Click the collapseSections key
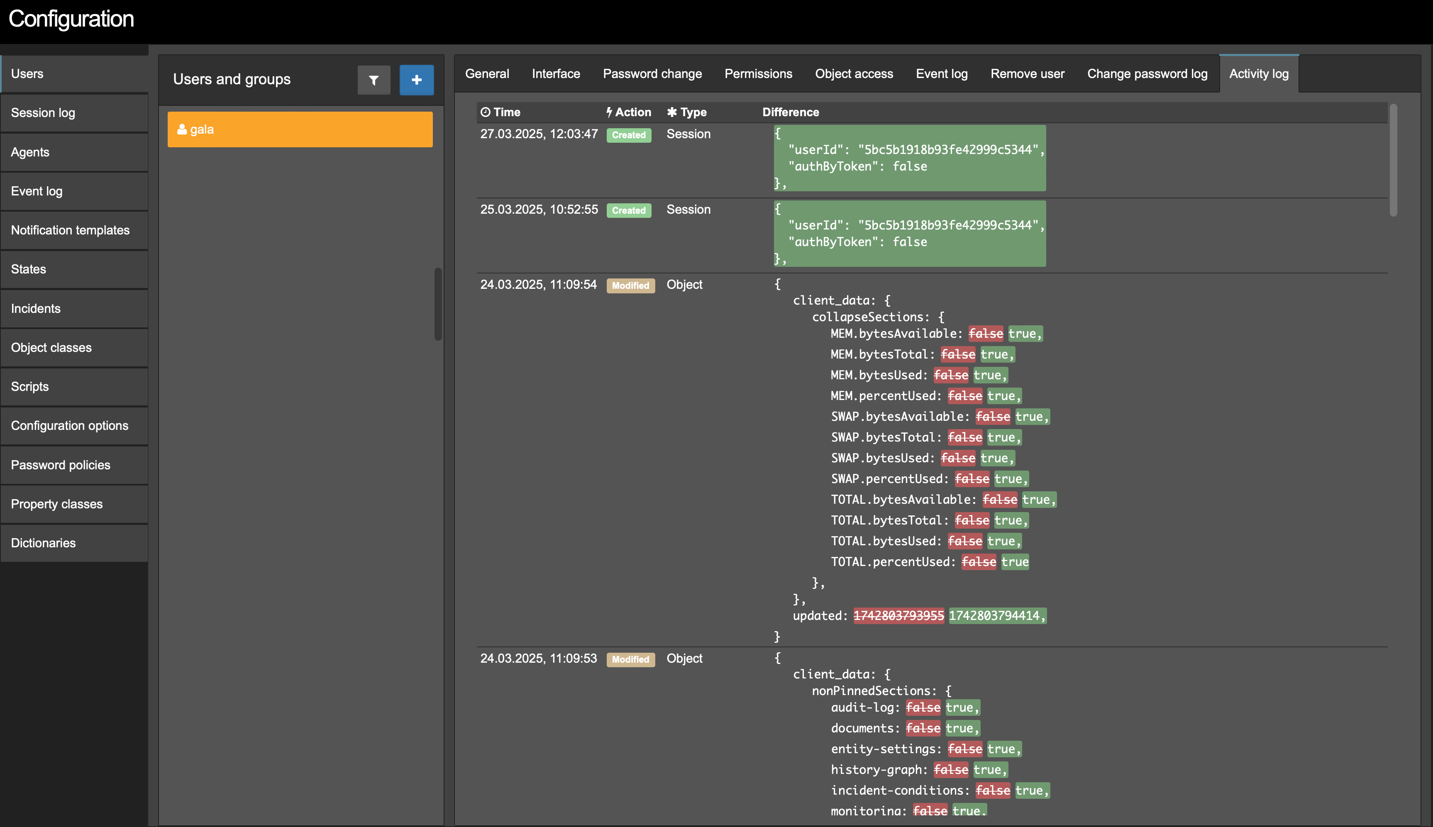 [870, 317]
